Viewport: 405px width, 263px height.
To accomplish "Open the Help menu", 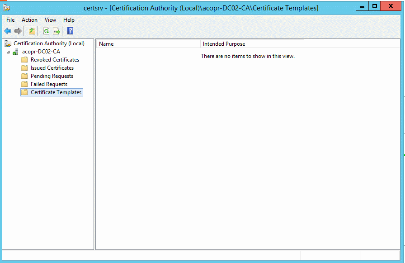I will (69, 20).
